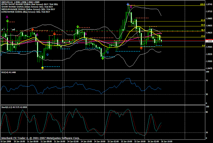Screen dimensions: 213x143
Task: Click the 15 Jan 10:00 time label
Action: (126, 142)
